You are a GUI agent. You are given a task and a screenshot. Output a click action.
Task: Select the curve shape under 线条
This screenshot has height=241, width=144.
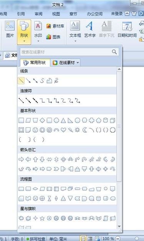(42, 81)
